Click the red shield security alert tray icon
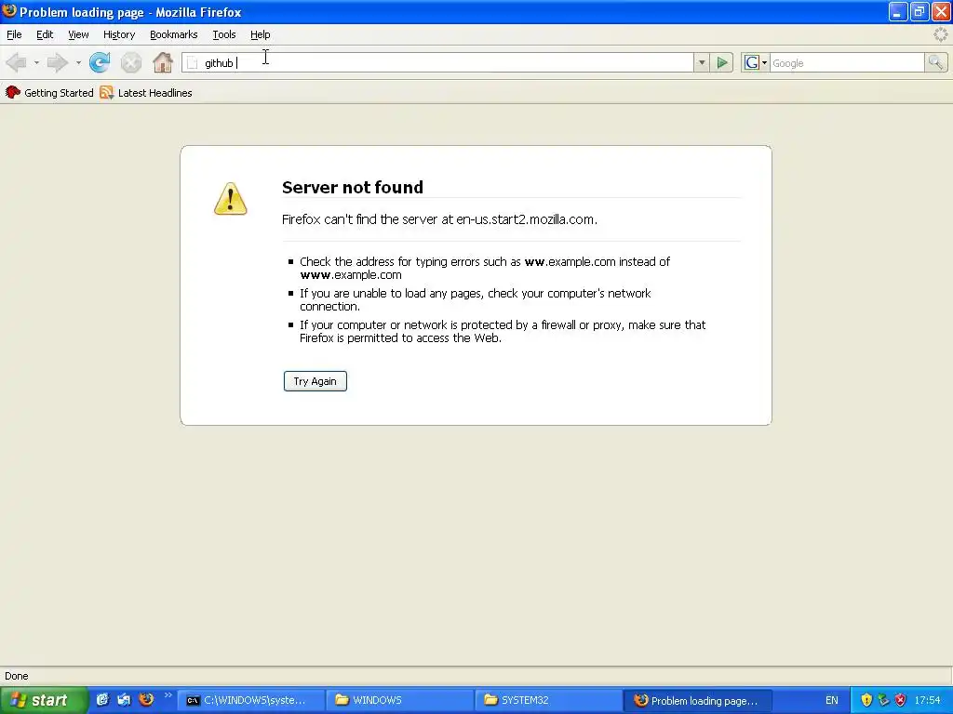This screenshot has height=714, width=953. 901,700
